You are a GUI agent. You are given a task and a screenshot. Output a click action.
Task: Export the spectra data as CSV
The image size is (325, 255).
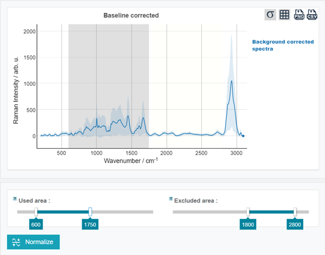click(312, 15)
